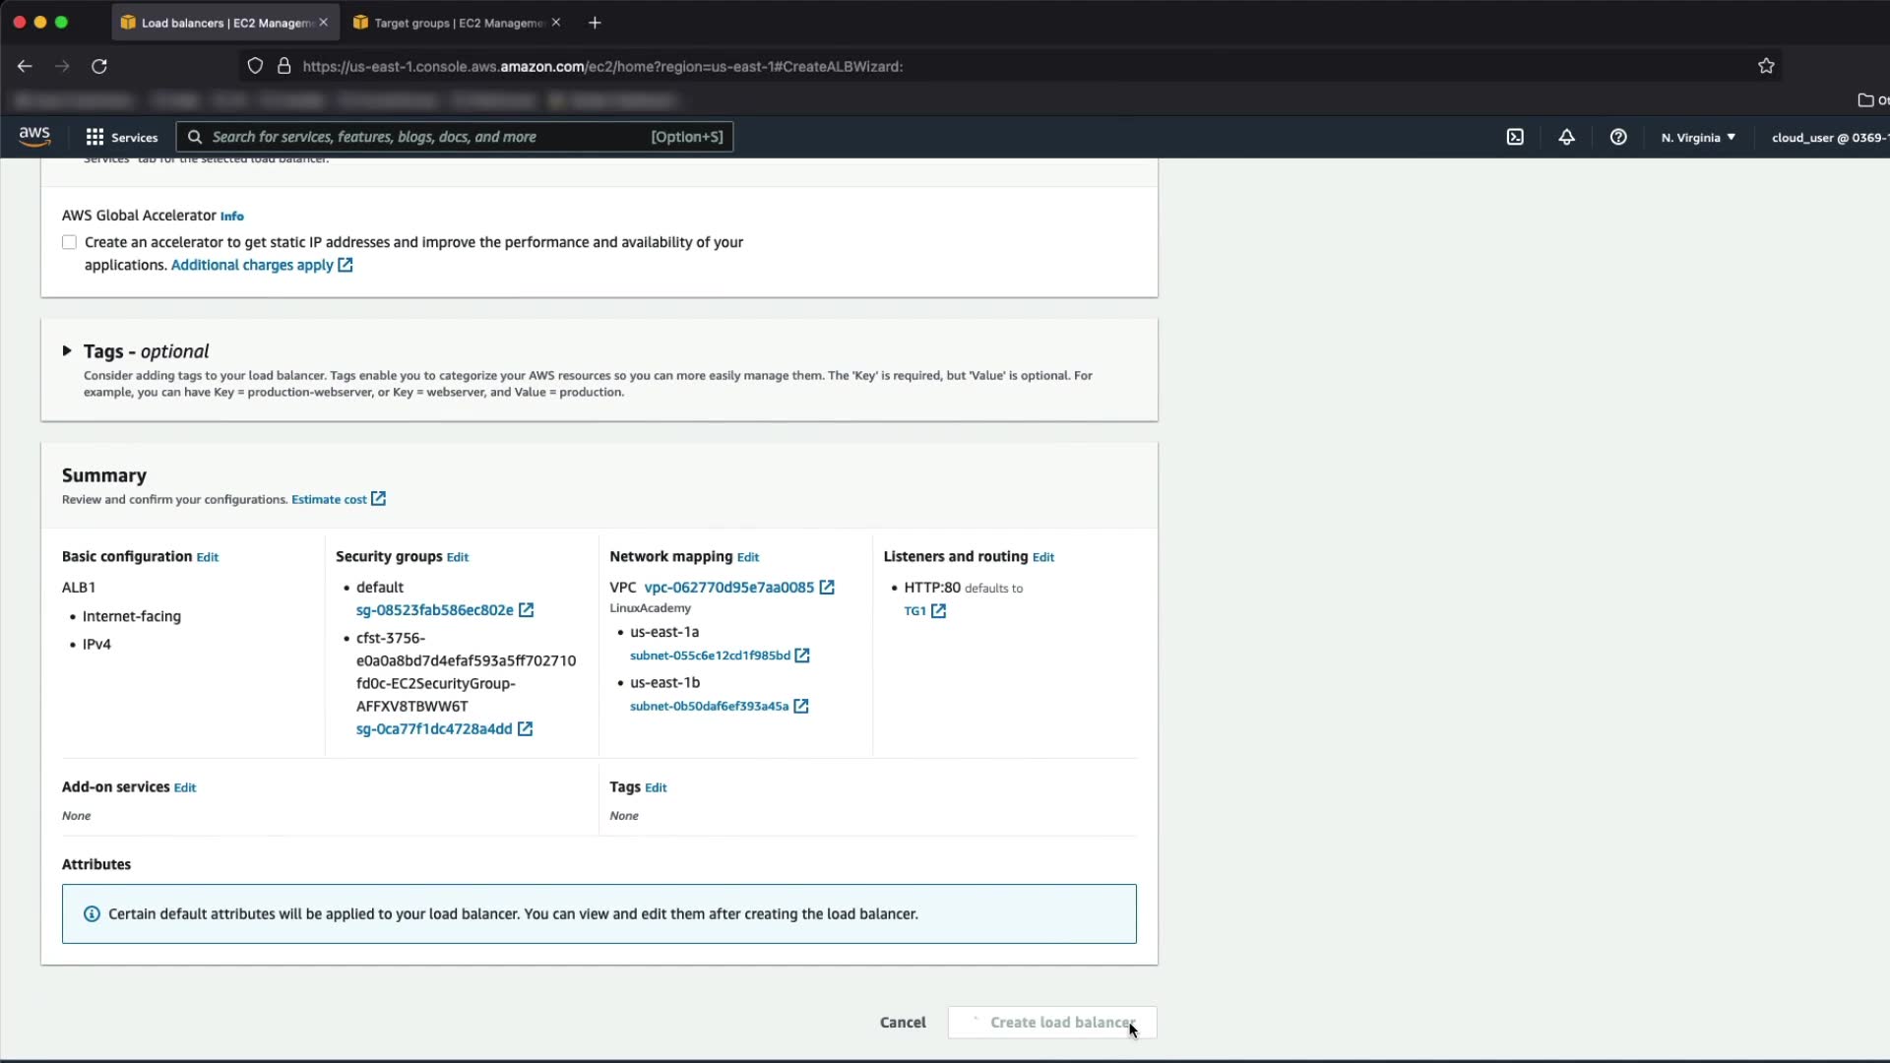
Task: Click Edit next to Security groups
Action: click(x=458, y=557)
